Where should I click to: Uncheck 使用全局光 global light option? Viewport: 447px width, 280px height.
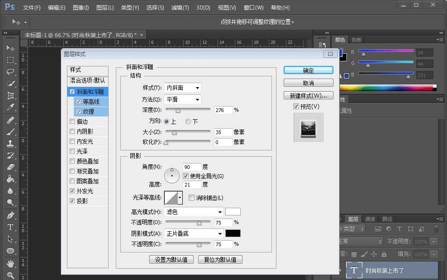point(185,176)
